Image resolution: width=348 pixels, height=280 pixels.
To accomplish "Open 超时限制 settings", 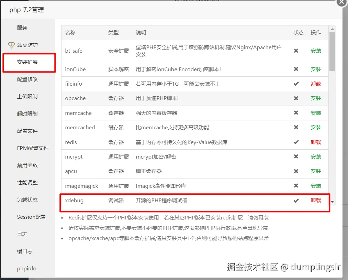I will click(27, 114).
